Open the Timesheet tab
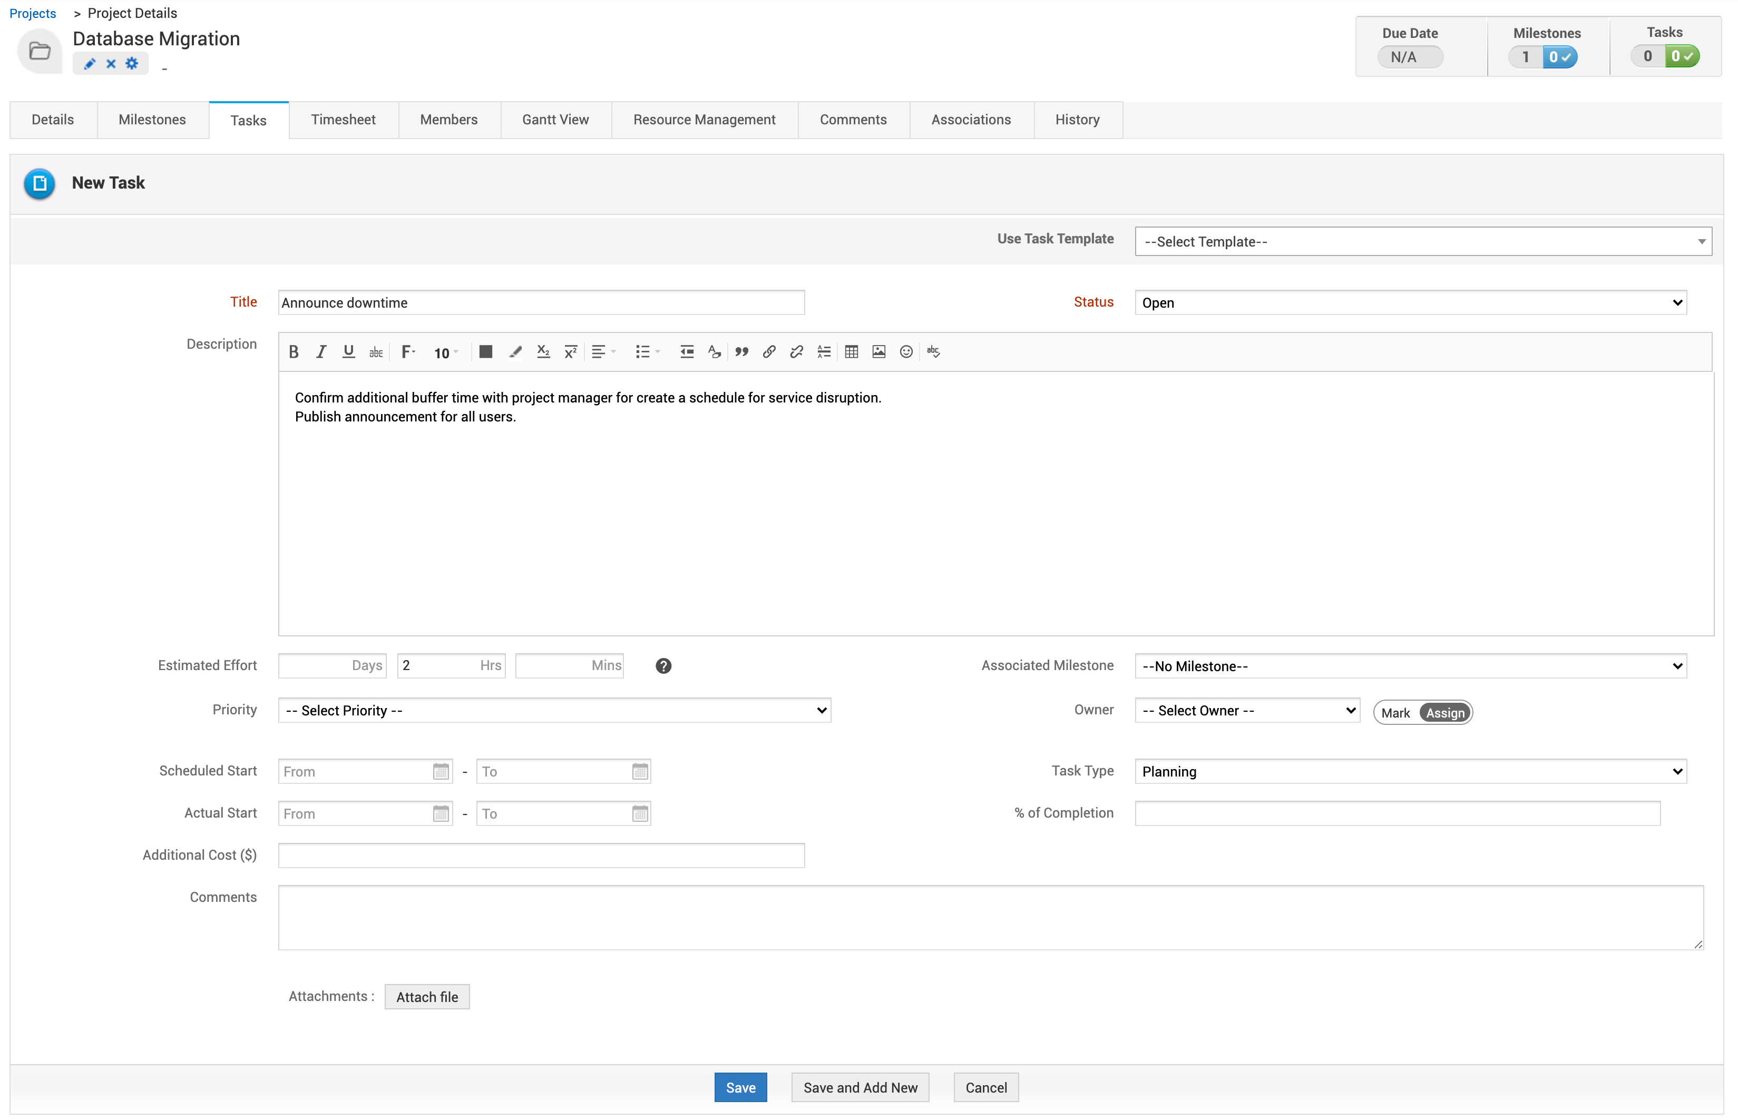The width and height of the screenshot is (1738, 1120). [343, 120]
